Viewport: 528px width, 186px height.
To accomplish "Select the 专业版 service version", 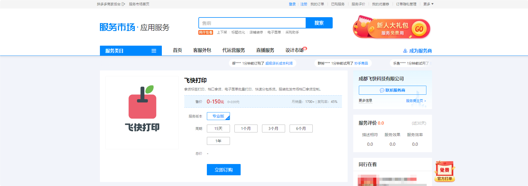I will click(x=218, y=116).
